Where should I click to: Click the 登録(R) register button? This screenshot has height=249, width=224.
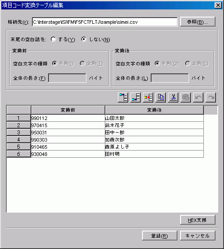[159, 236]
